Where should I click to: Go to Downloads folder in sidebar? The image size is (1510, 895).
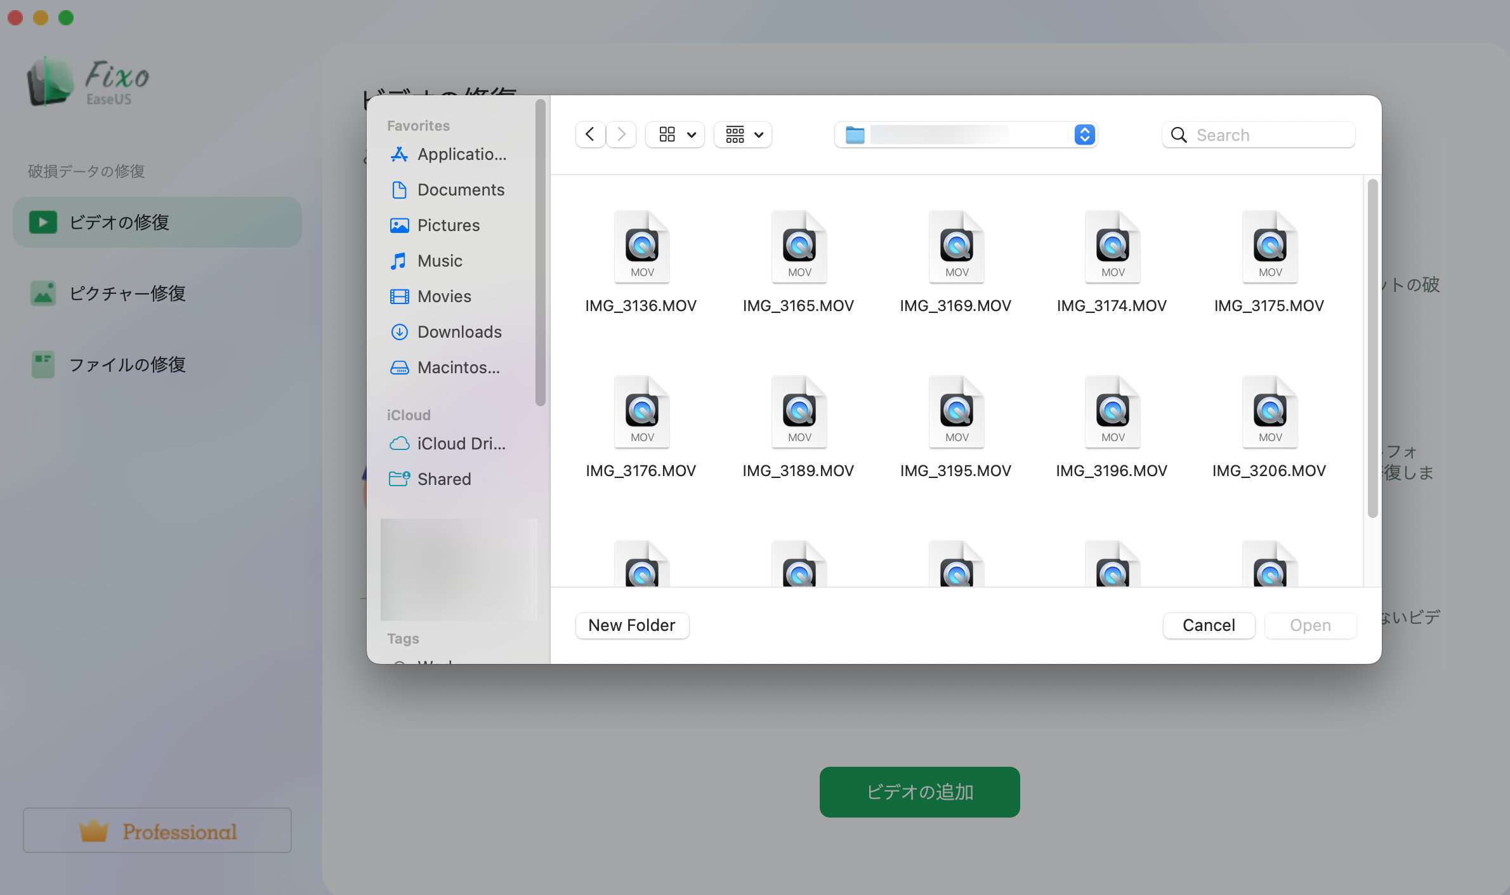pos(459,332)
